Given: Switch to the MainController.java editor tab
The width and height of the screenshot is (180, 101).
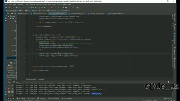Looking at the screenshot, I should [x=39, y=14].
